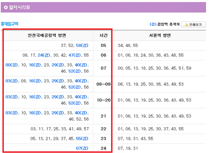
Task: Click the 52(검) entry in the 10~20 row
Action: (x=75, y=103)
